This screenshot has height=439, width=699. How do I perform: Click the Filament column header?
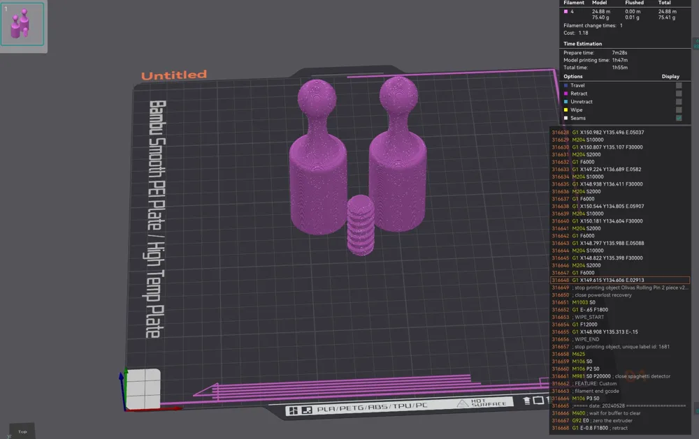(x=574, y=3)
